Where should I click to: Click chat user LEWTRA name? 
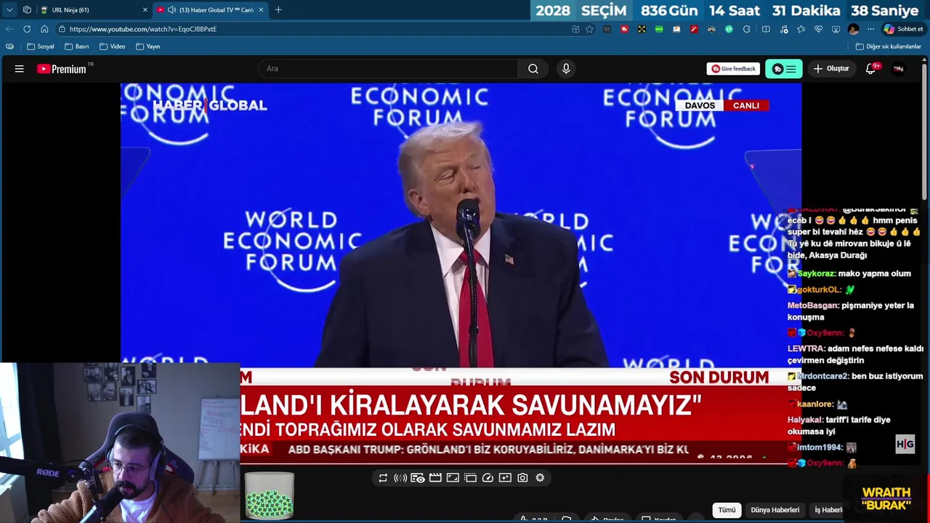click(806, 349)
